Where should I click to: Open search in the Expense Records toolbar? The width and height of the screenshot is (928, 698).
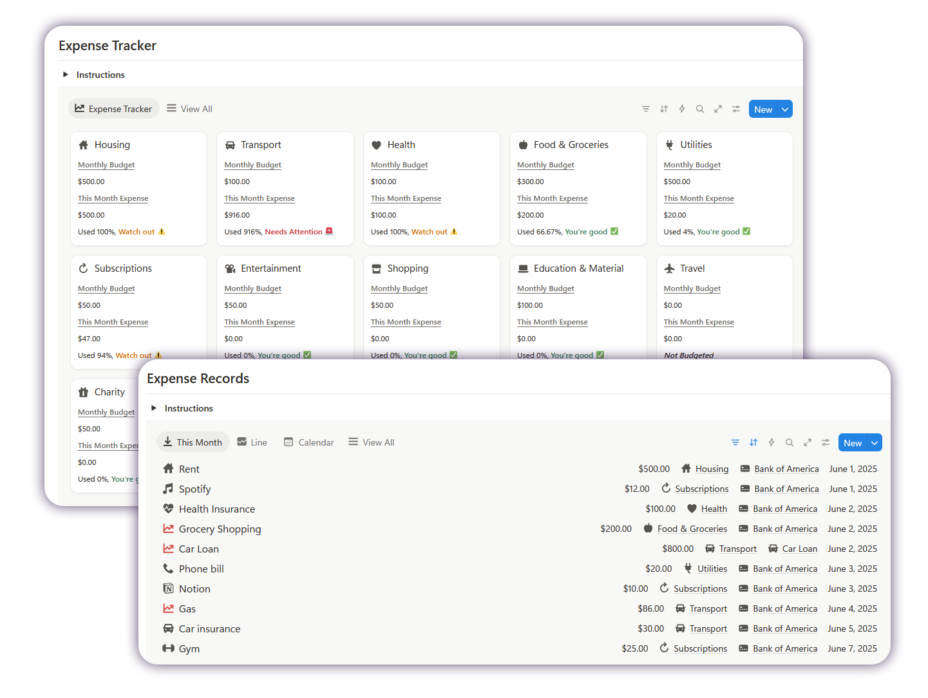click(x=789, y=442)
